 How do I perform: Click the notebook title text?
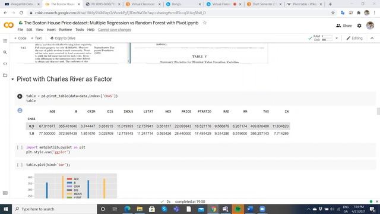(x=111, y=23)
